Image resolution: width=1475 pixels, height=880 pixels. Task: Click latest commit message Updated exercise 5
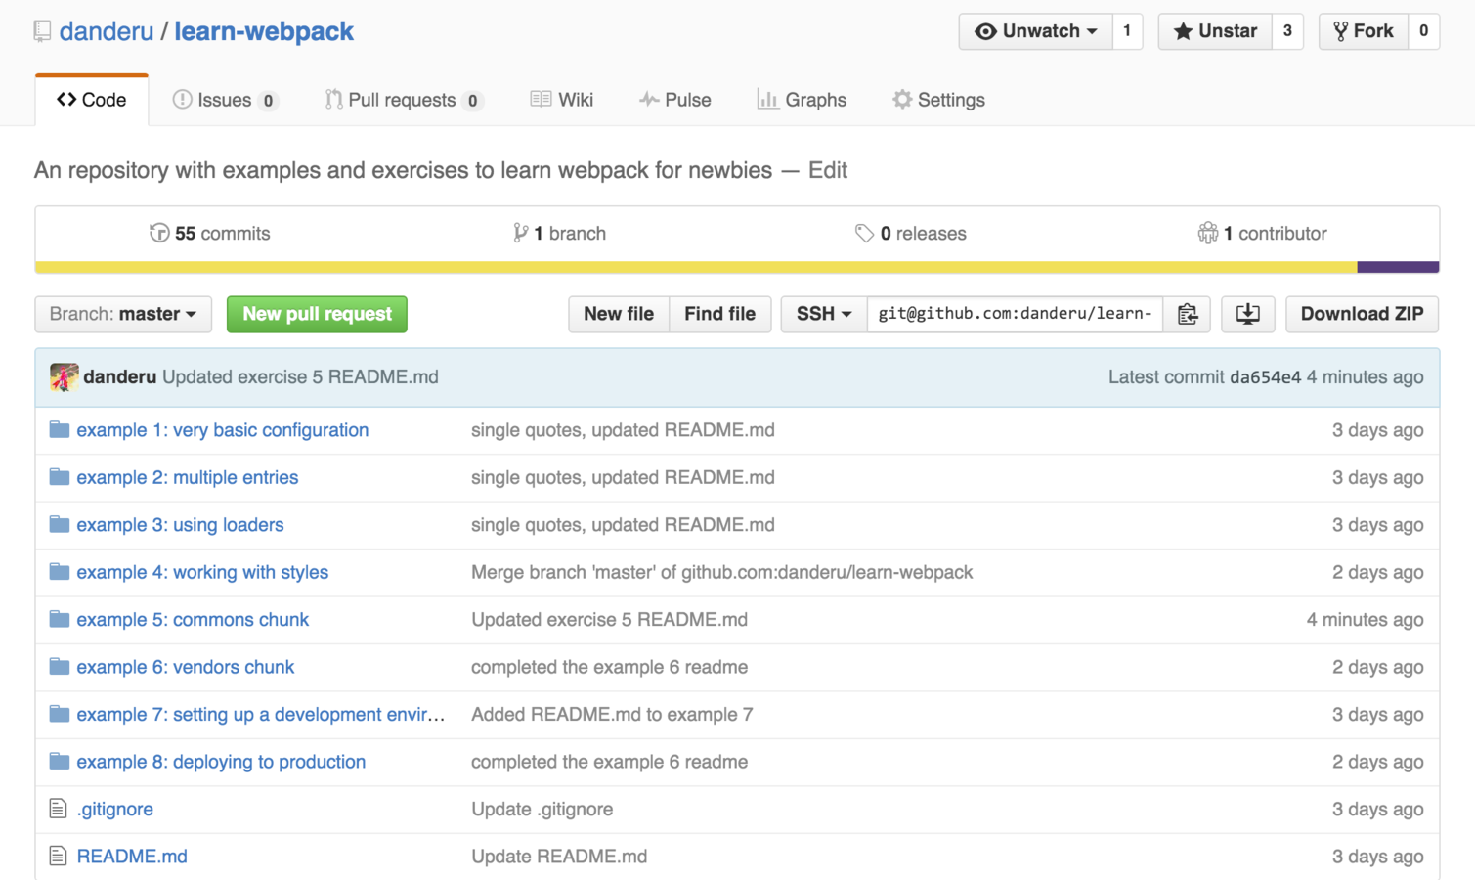tap(300, 377)
